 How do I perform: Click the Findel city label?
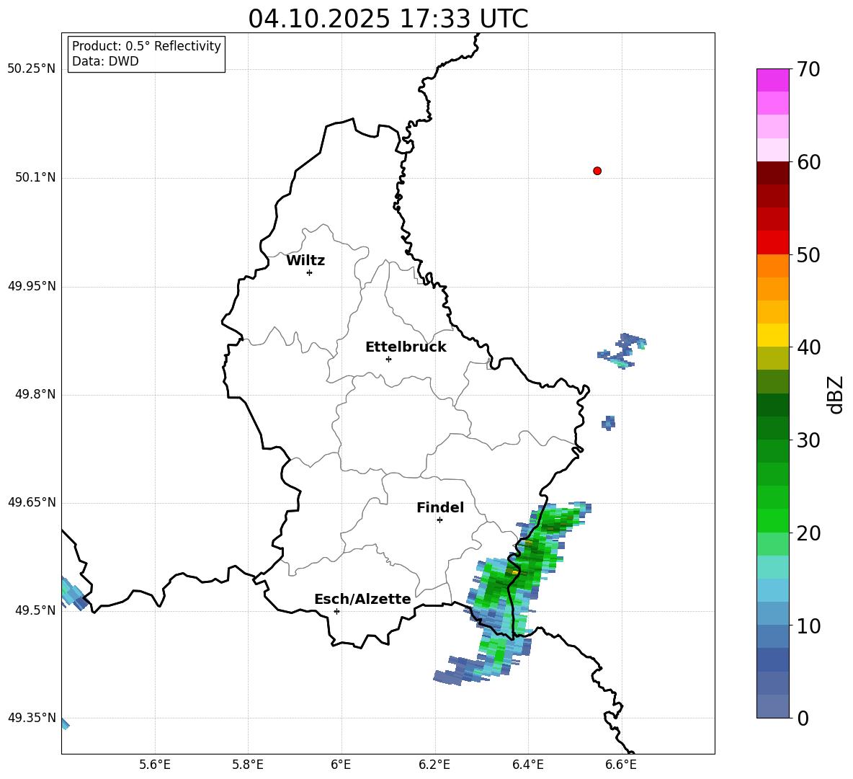click(440, 507)
